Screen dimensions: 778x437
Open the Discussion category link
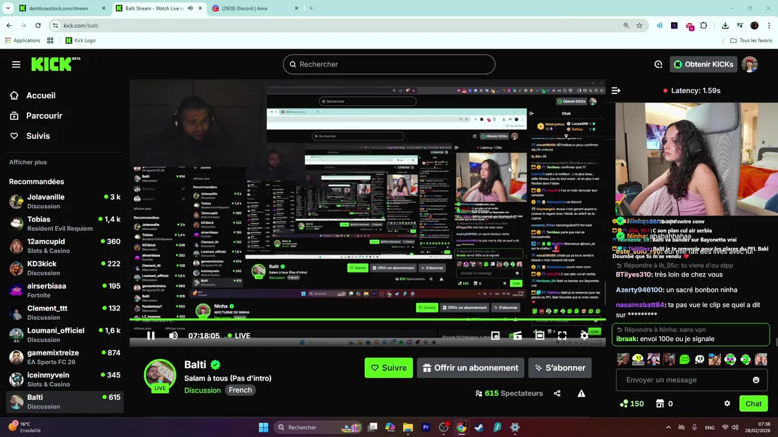[202, 390]
